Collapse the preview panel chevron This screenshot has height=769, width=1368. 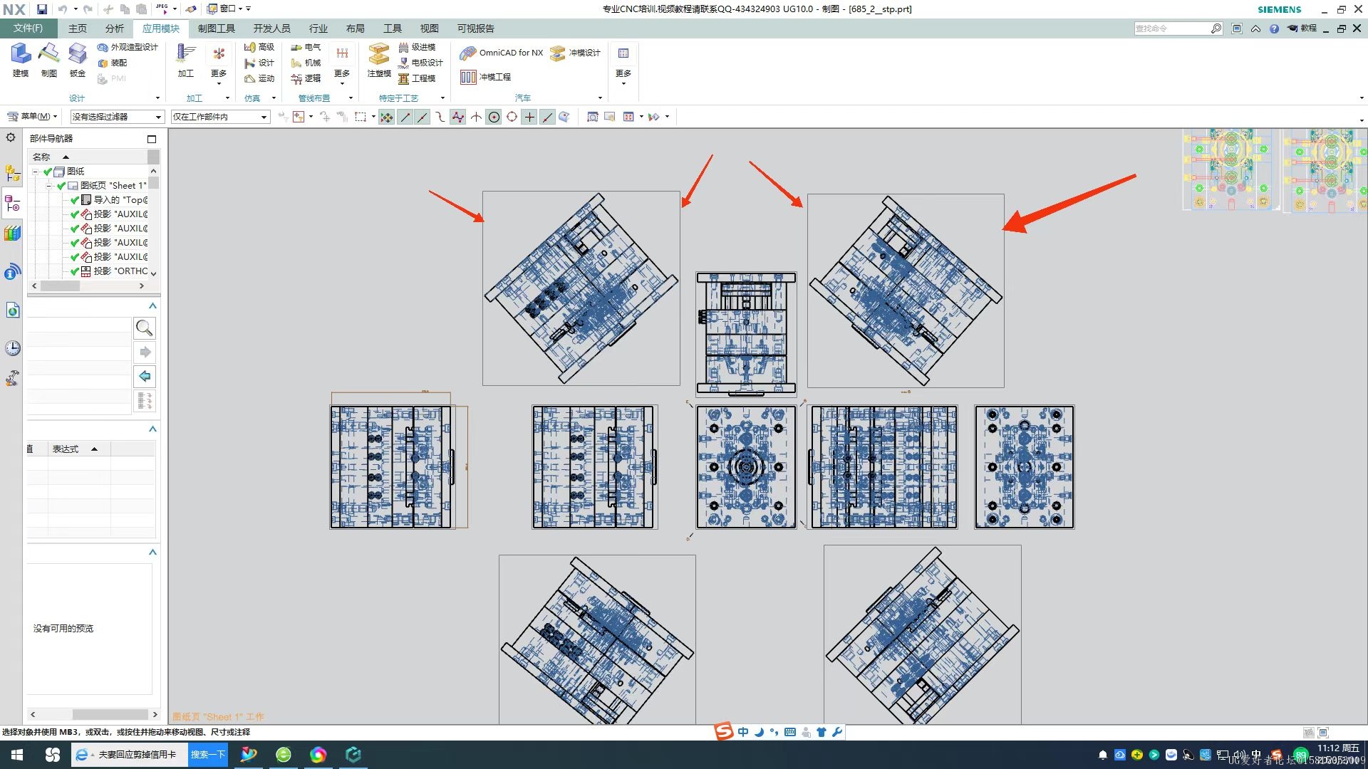tap(152, 553)
